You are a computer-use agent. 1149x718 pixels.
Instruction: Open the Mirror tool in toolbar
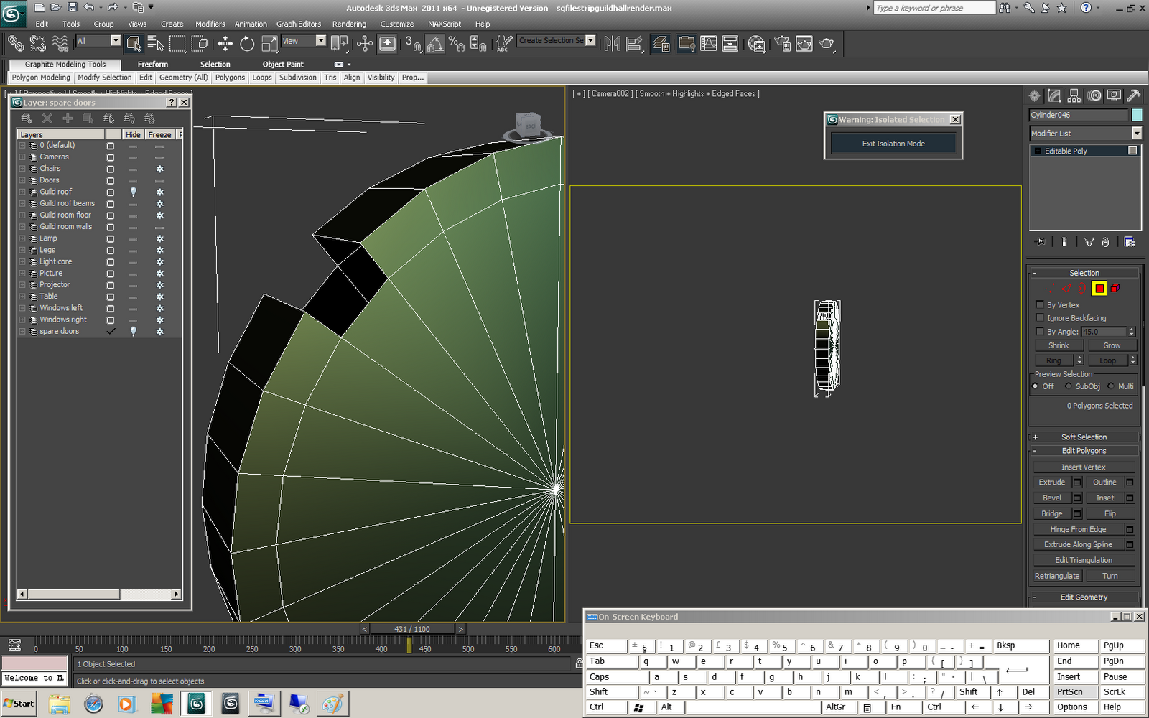pyautogui.click(x=612, y=44)
